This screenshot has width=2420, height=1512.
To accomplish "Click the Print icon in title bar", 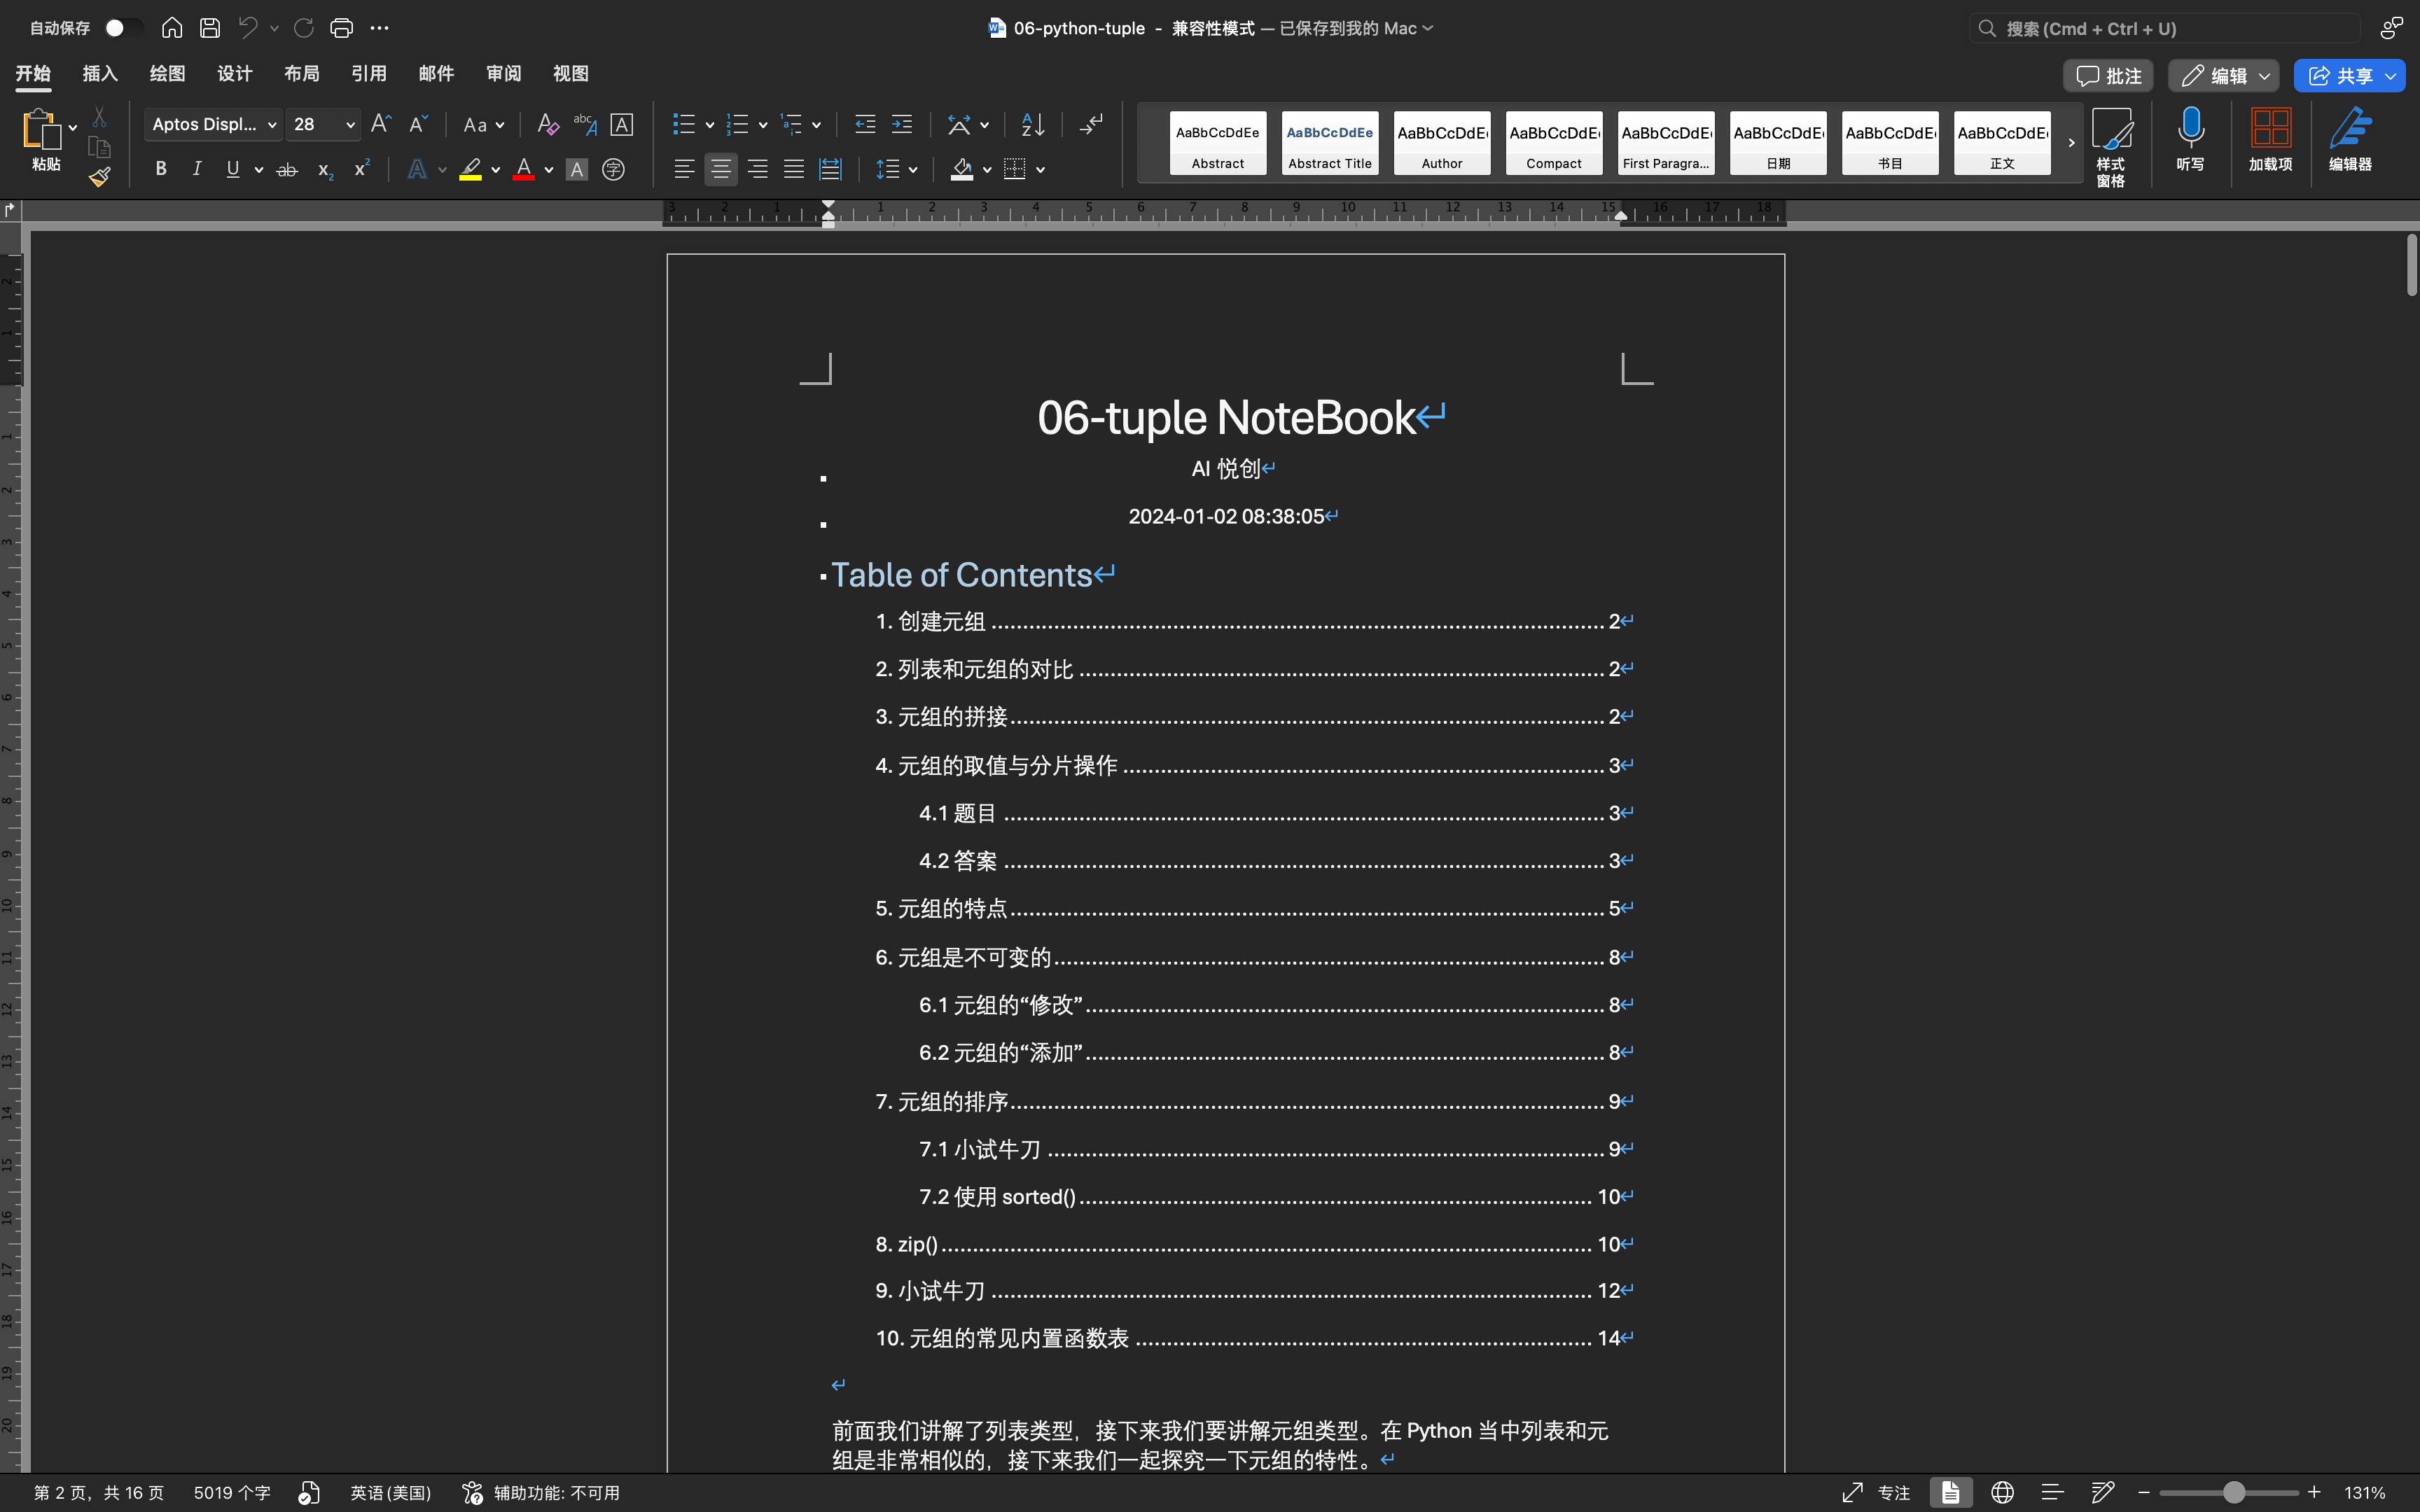I will (x=341, y=28).
